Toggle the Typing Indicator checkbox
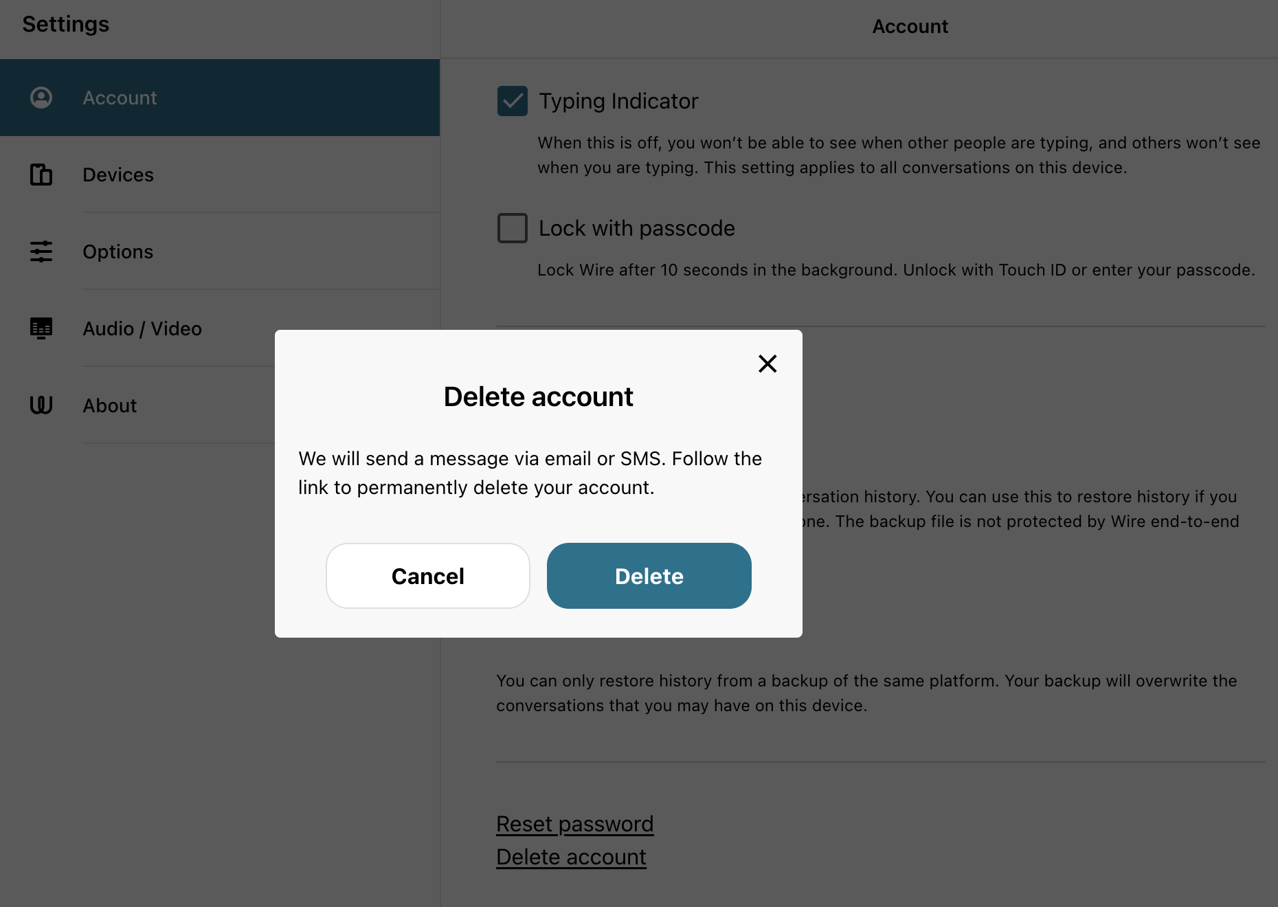1278x907 pixels. click(x=513, y=101)
